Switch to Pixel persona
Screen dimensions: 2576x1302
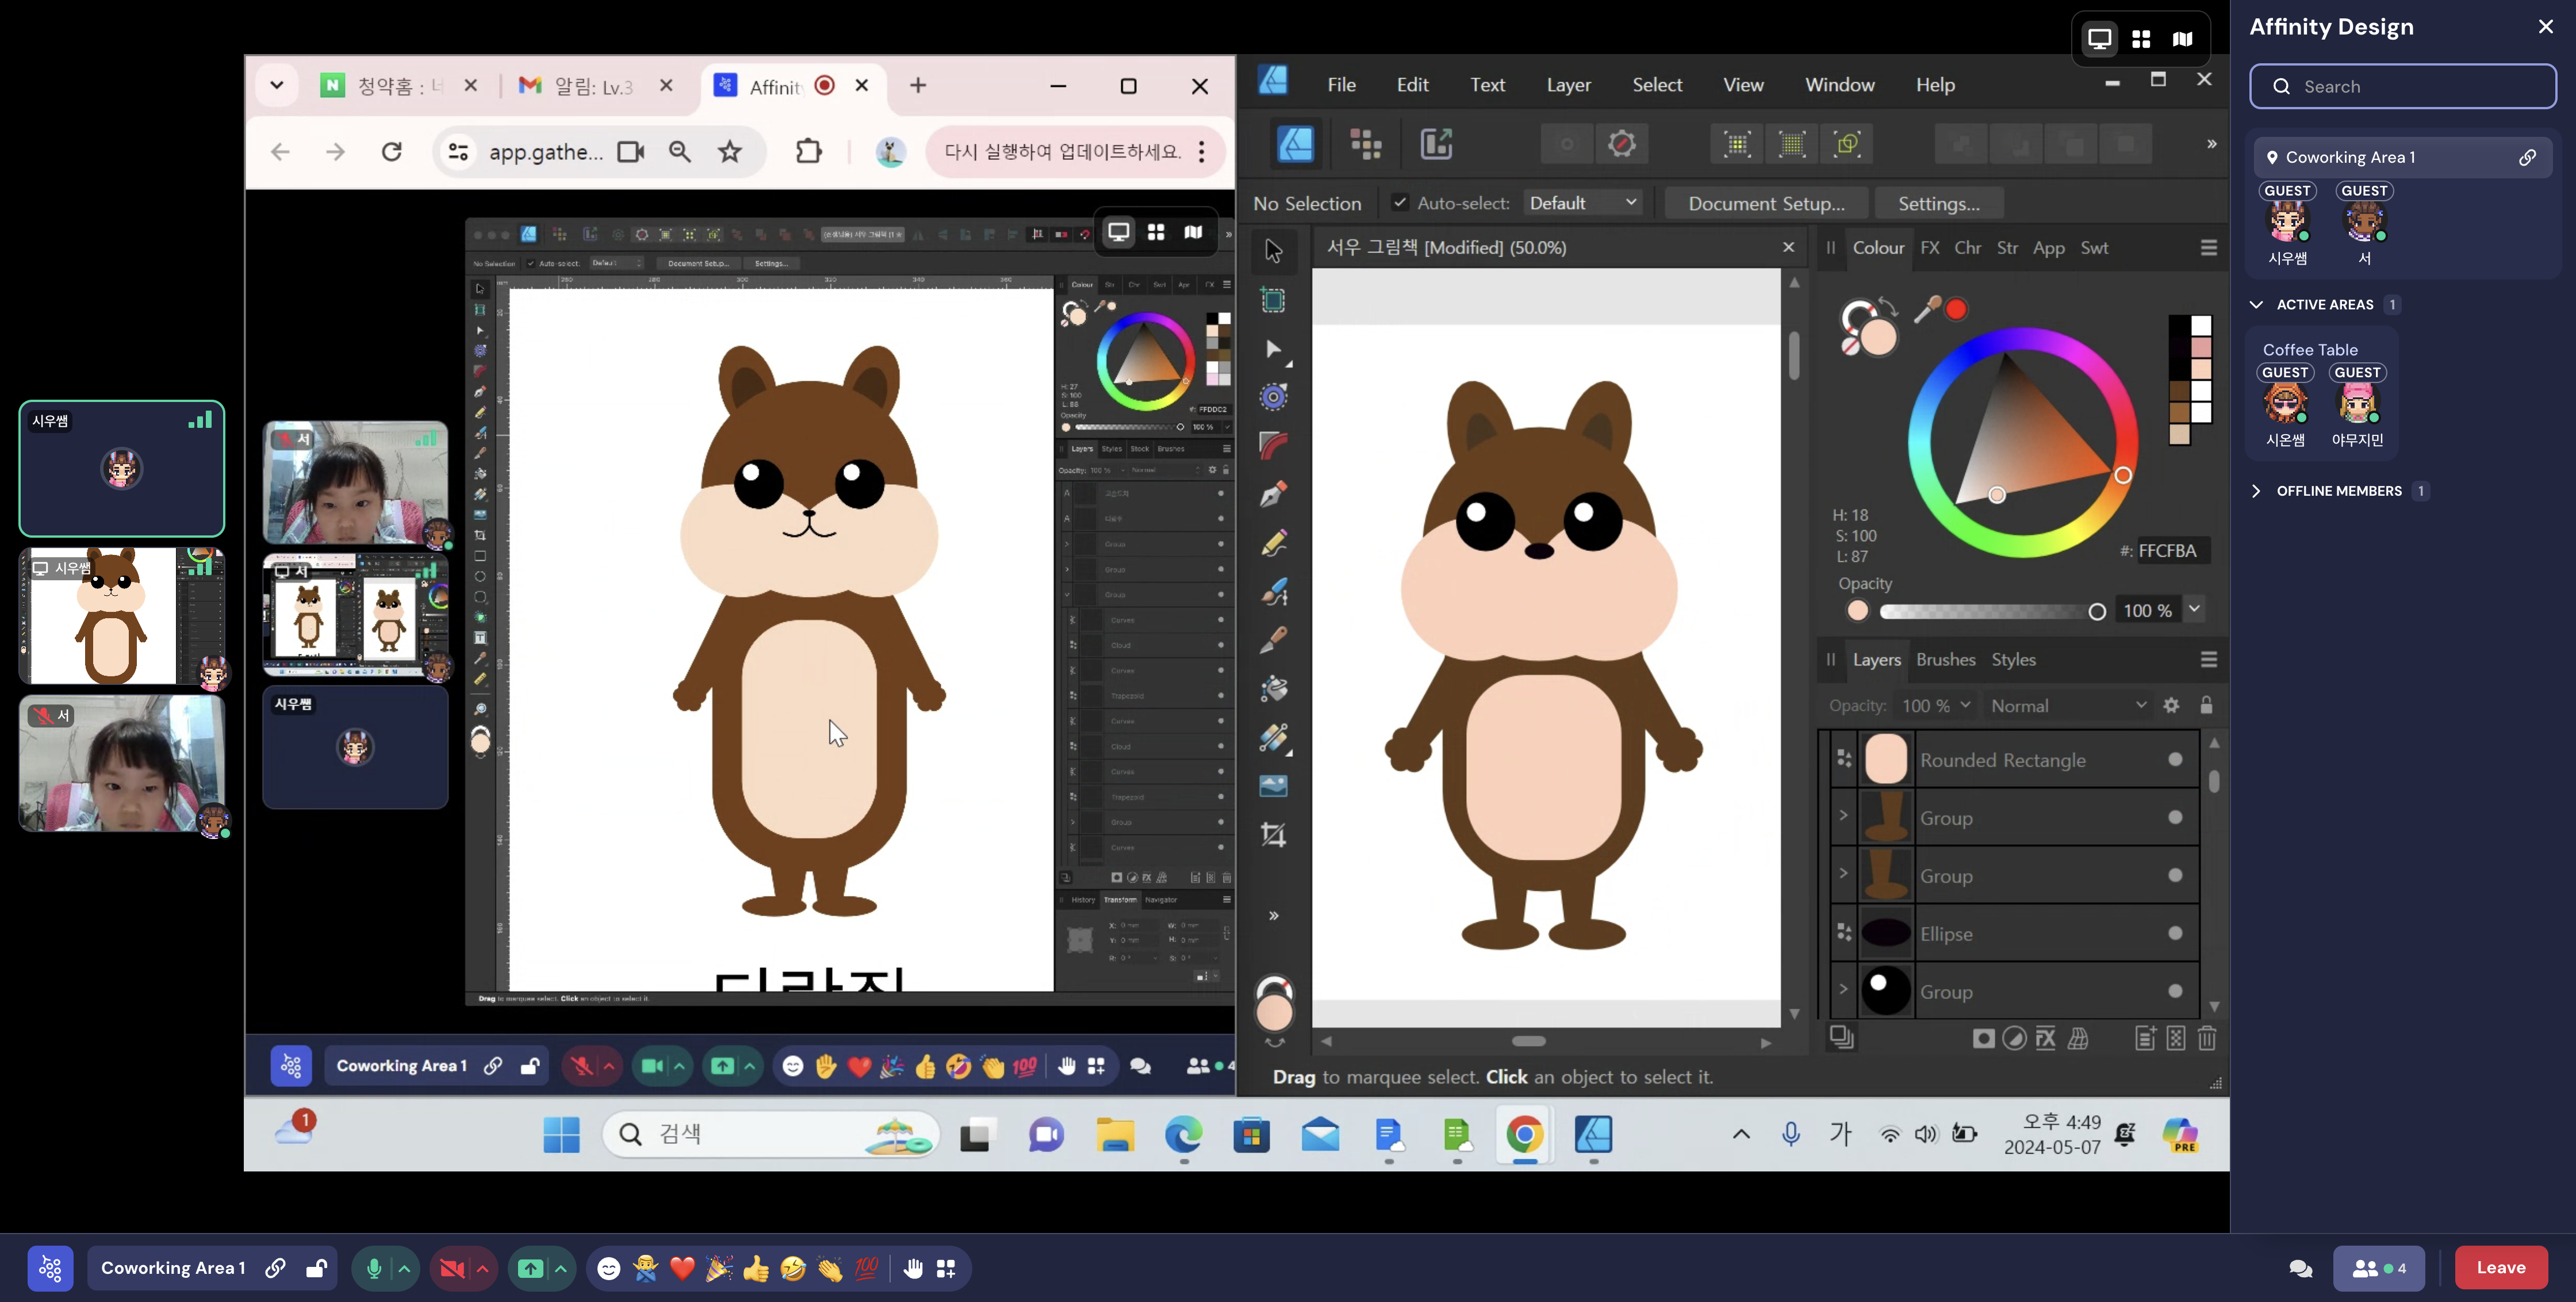[1366, 144]
